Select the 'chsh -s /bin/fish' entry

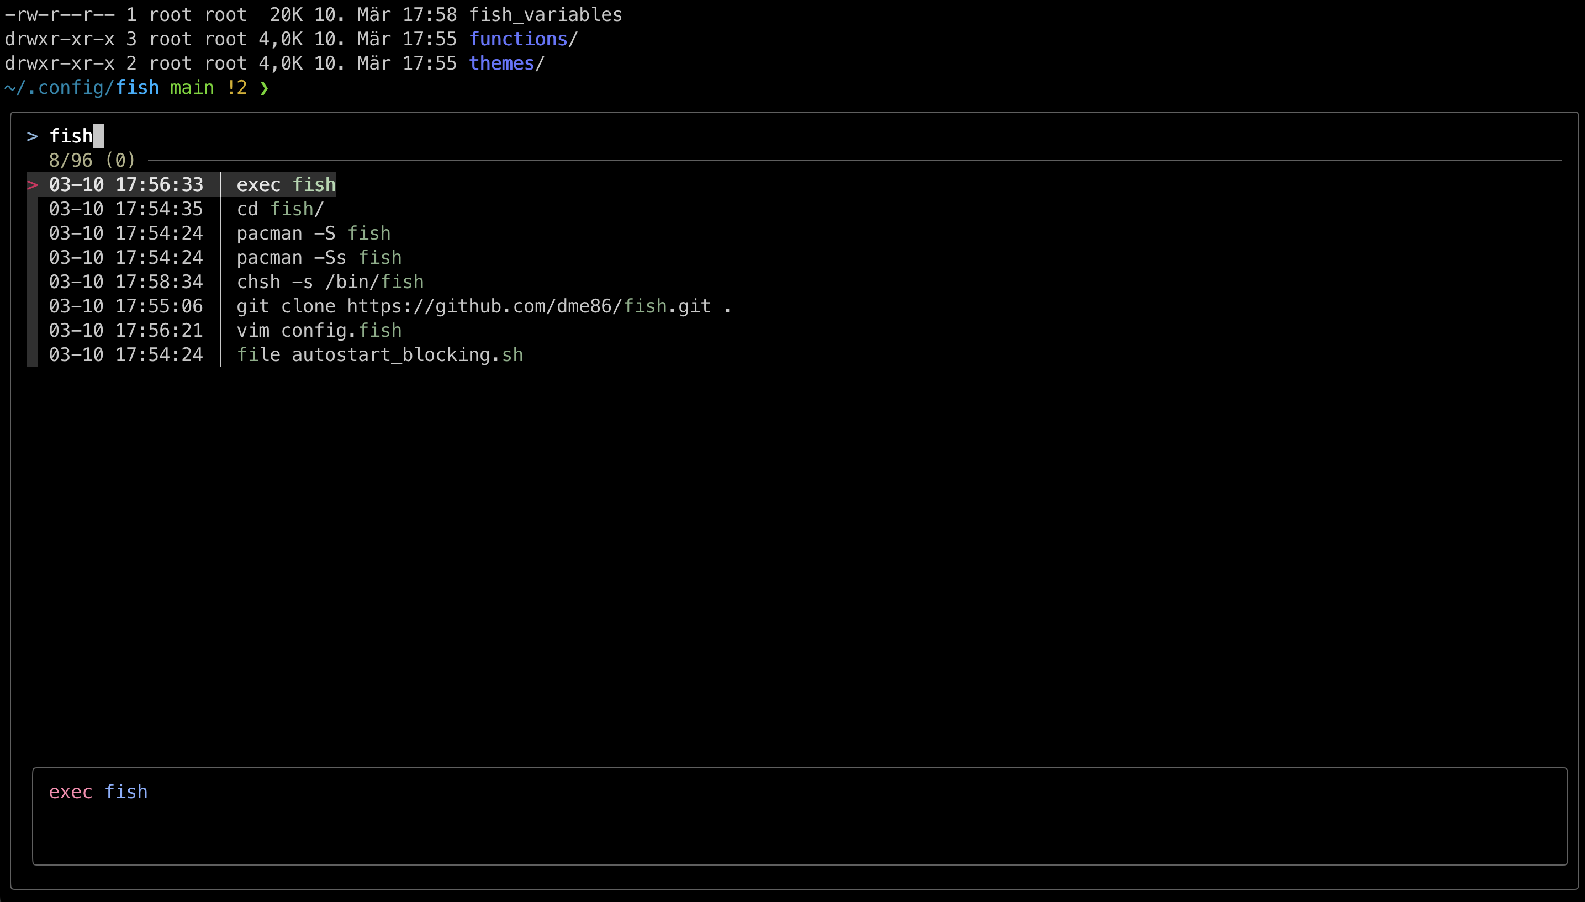[x=330, y=282]
